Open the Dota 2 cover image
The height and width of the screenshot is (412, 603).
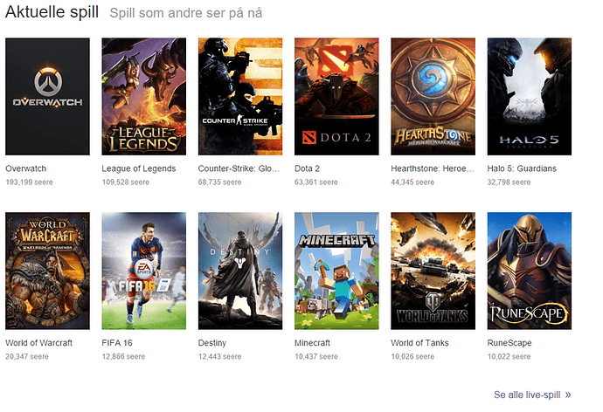[x=336, y=96]
